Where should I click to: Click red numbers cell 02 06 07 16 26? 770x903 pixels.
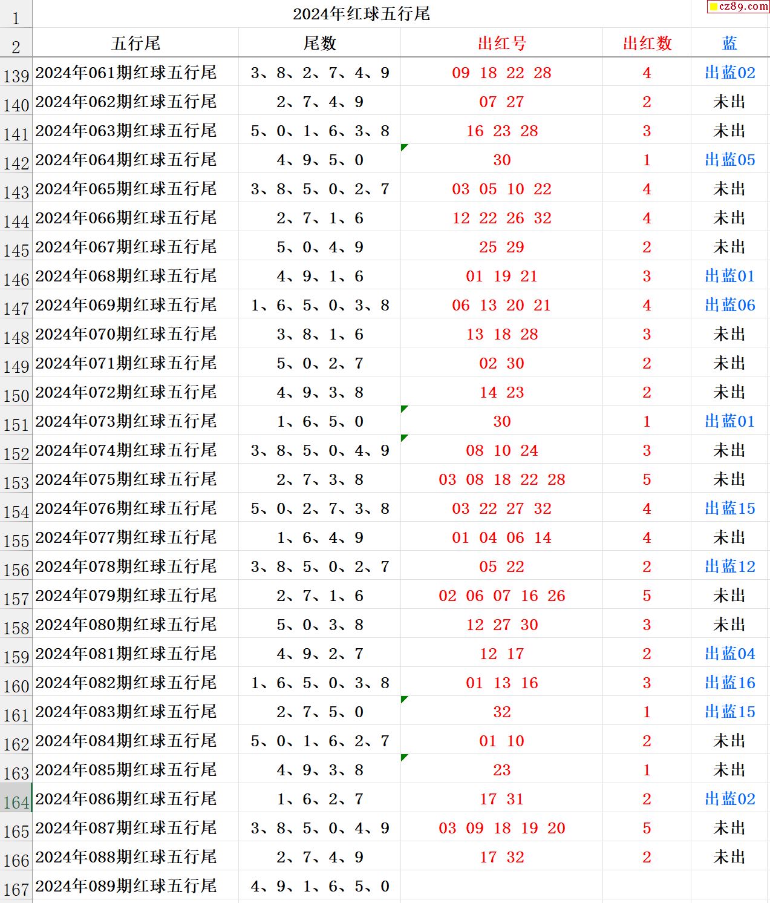[x=501, y=596]
